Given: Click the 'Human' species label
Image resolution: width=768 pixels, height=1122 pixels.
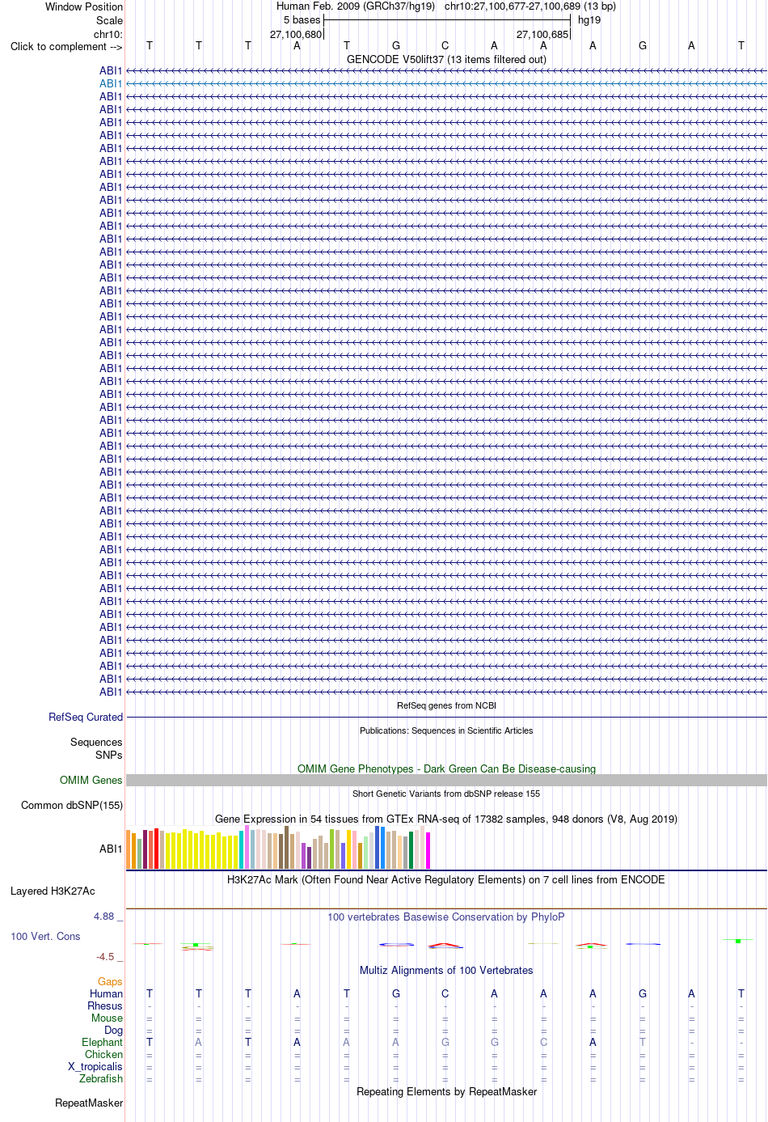Looking at the screenshot, I should pos(107,993).
